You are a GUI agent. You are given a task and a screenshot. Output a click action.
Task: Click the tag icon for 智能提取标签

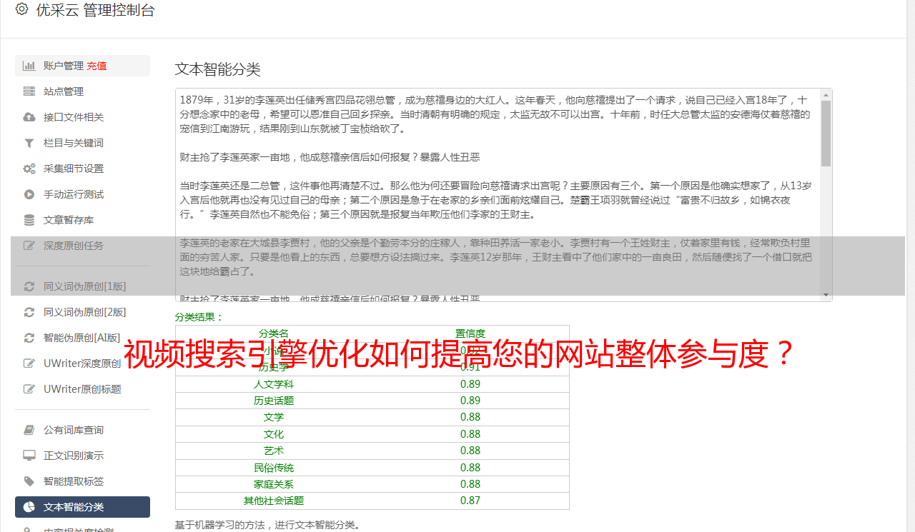coord(29,481)
